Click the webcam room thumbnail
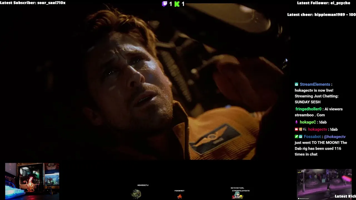The width and height of the screenshot is (356, 200). (x=32, y=181)
